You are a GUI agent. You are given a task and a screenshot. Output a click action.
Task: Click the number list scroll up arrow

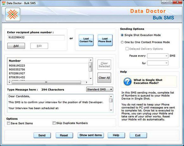[x=91, y=60]
